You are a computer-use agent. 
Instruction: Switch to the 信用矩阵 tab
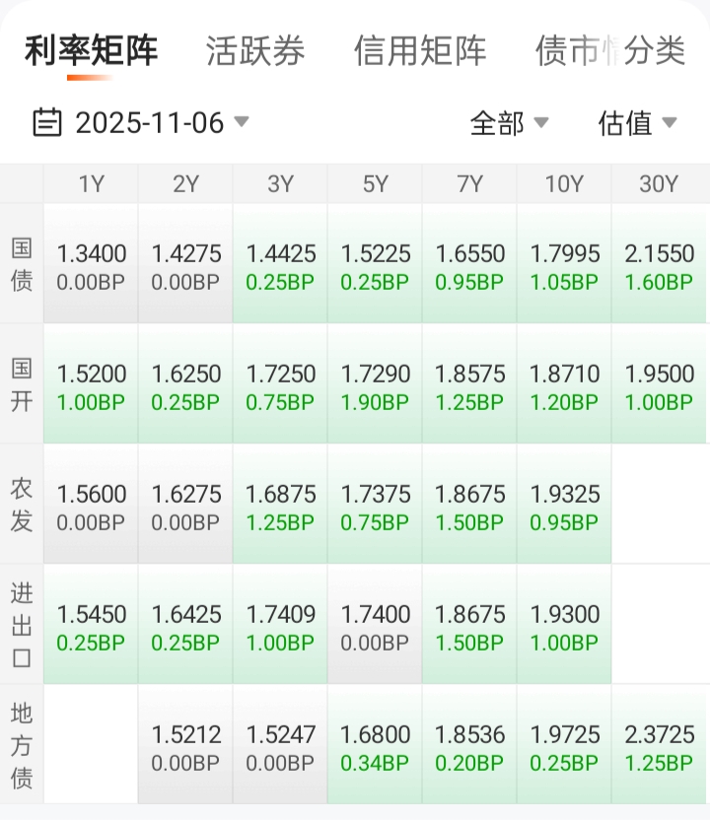(x=420, y=51)
